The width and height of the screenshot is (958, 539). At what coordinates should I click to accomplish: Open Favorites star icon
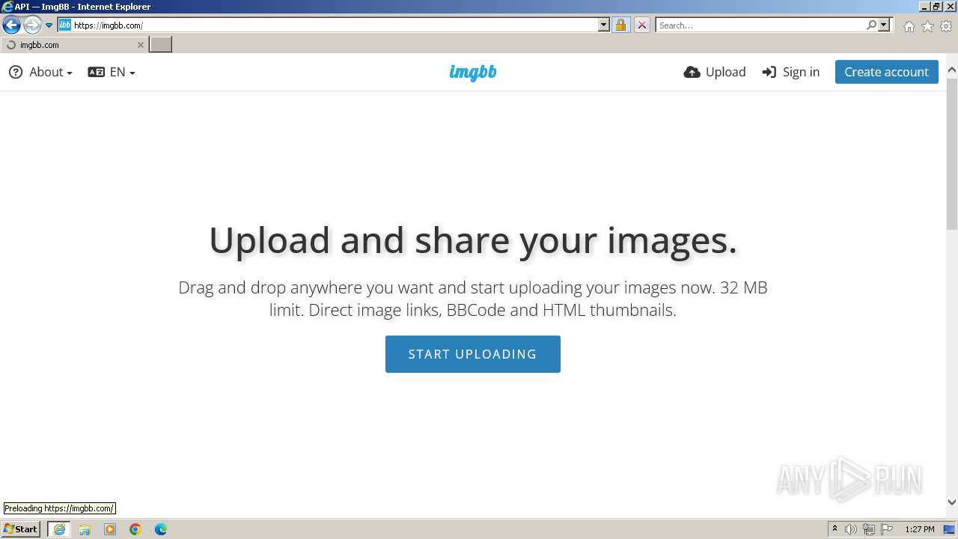point(927,26)
